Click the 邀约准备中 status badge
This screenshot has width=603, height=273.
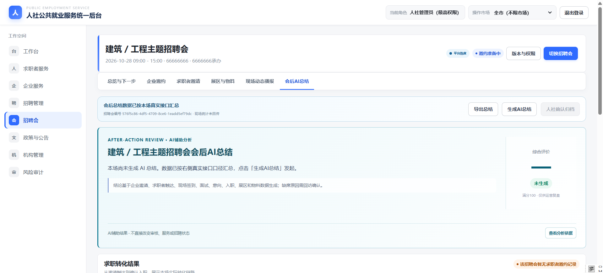point(488,53)
